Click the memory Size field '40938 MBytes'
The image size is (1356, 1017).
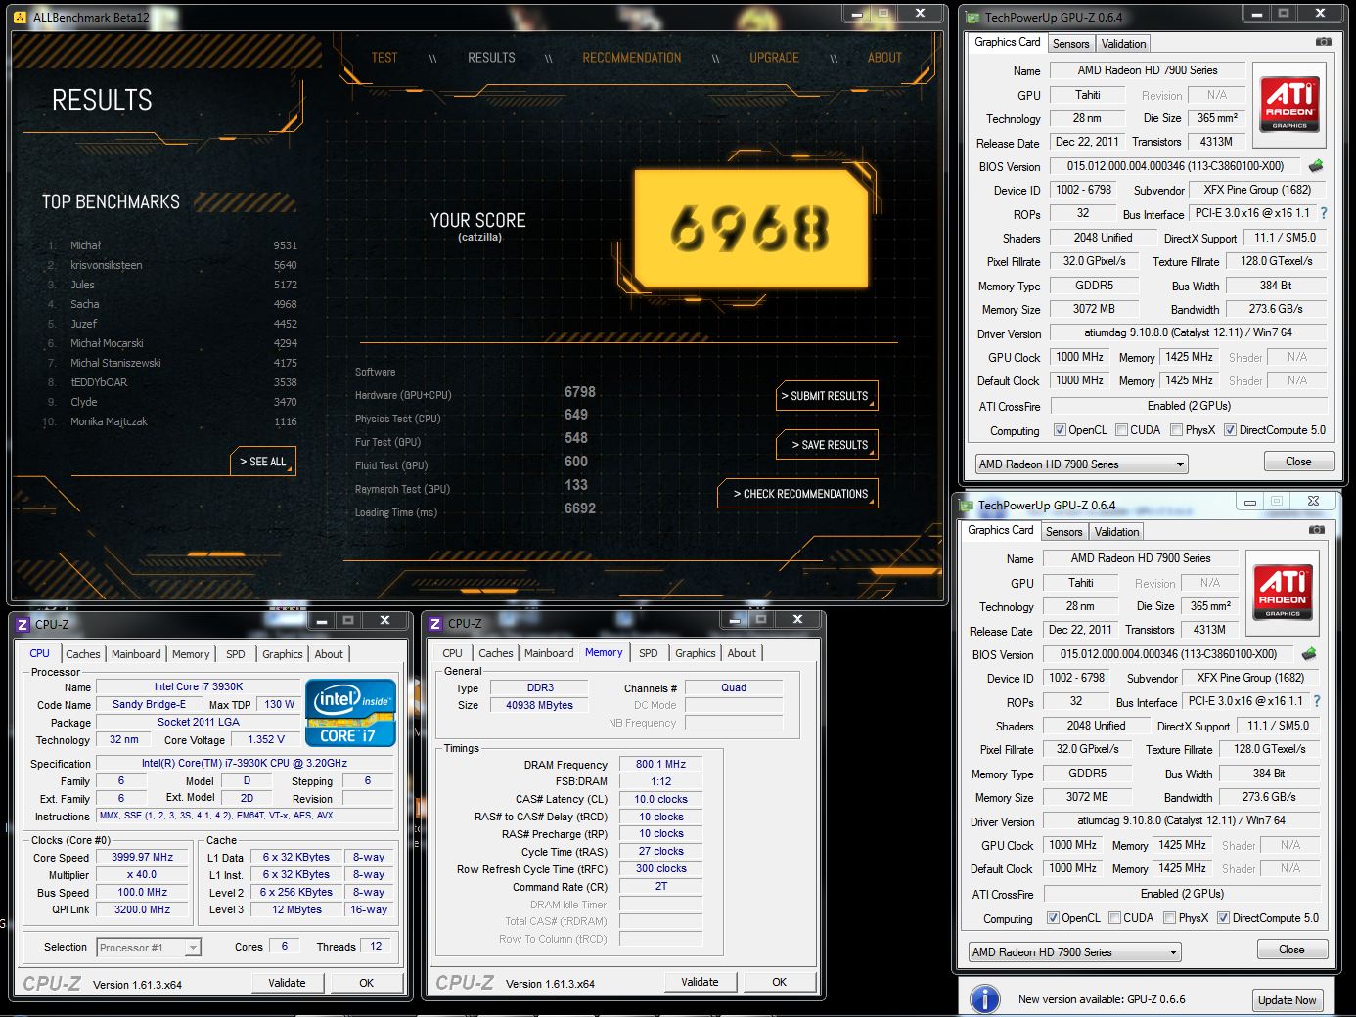pyautogui.click(x=540, y=705)
